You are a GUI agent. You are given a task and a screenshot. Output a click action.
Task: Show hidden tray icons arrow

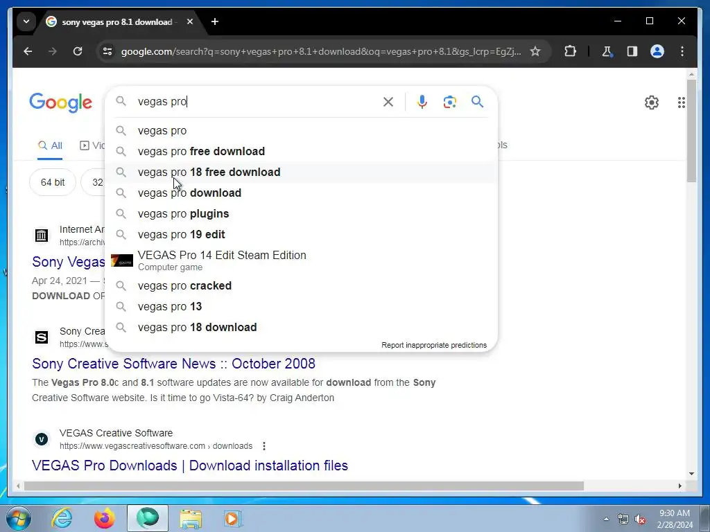point(606,520)
